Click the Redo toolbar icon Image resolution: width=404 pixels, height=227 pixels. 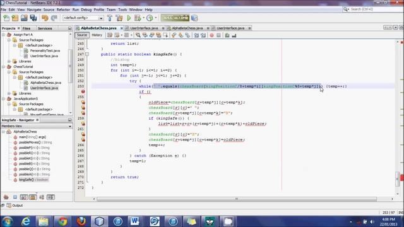click(x=54, y=18)
